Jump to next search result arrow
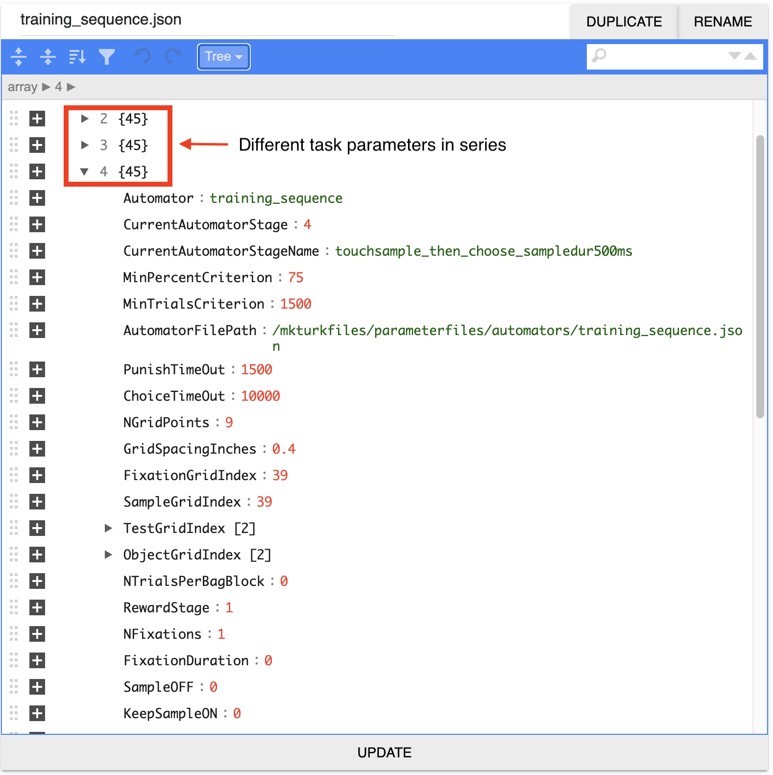 tap(734, 56)
